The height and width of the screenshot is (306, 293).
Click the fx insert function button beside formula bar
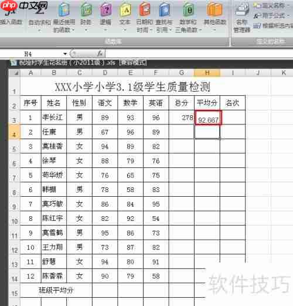pyautogui.click(x=100, y=53)
